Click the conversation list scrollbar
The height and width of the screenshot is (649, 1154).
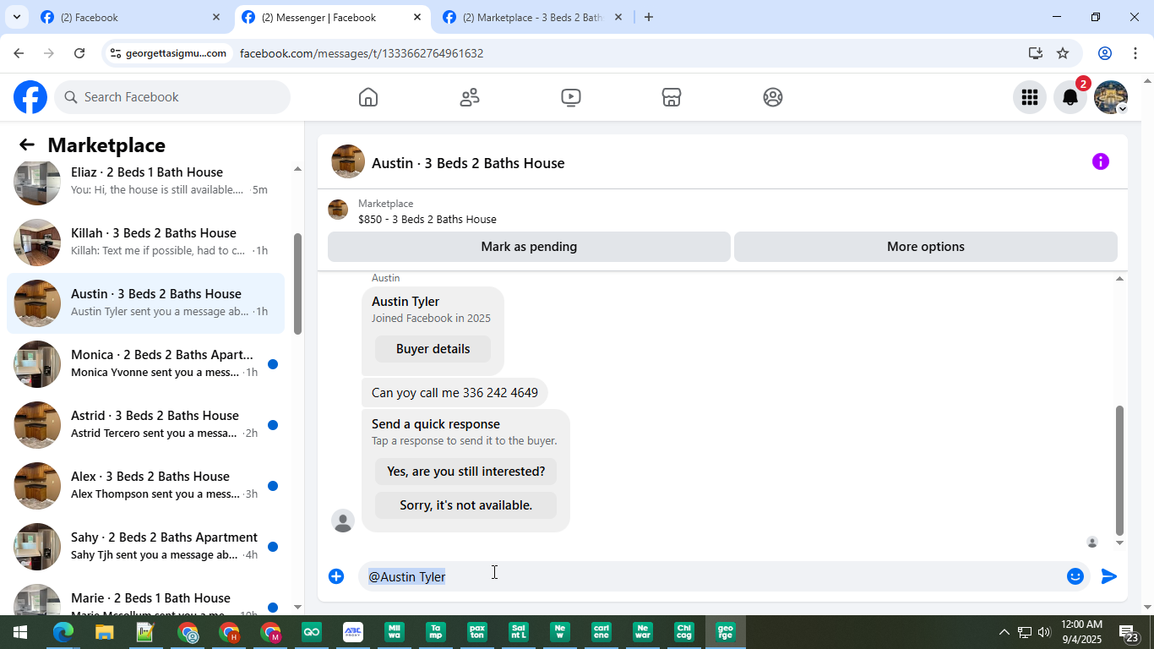(297, 283)
